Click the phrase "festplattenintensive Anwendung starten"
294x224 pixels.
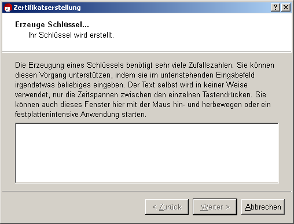click(80, 114)
